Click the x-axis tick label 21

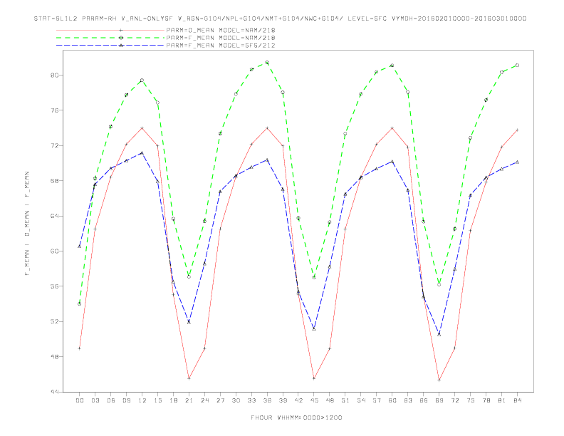[x=189, y=400]
